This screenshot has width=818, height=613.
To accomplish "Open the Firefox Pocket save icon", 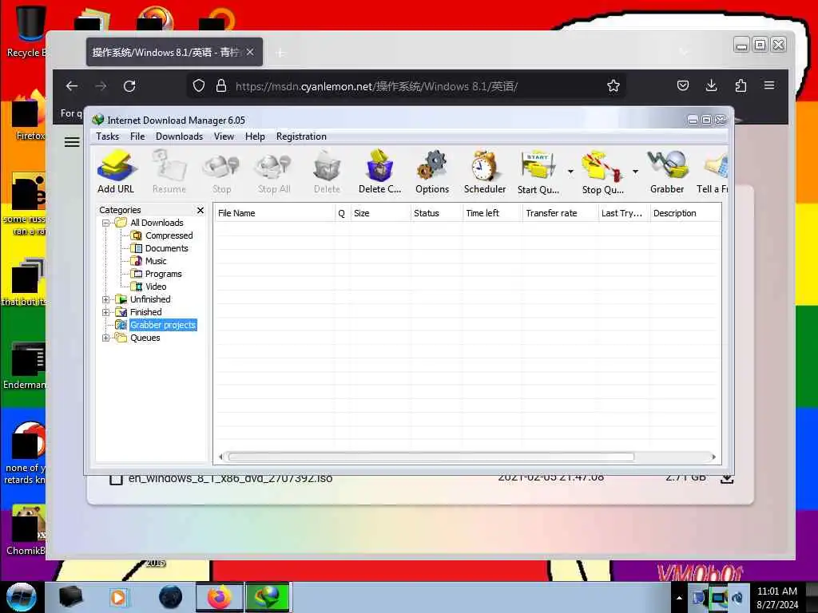I will point(683,85).
